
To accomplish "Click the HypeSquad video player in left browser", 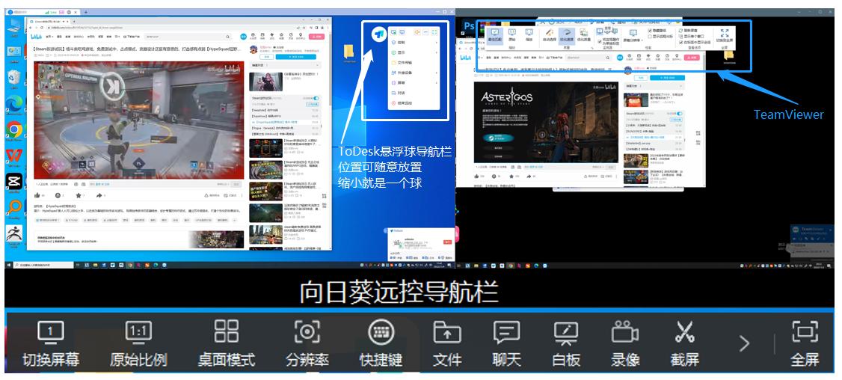I will pyautogui.click(x=138, y=120).
